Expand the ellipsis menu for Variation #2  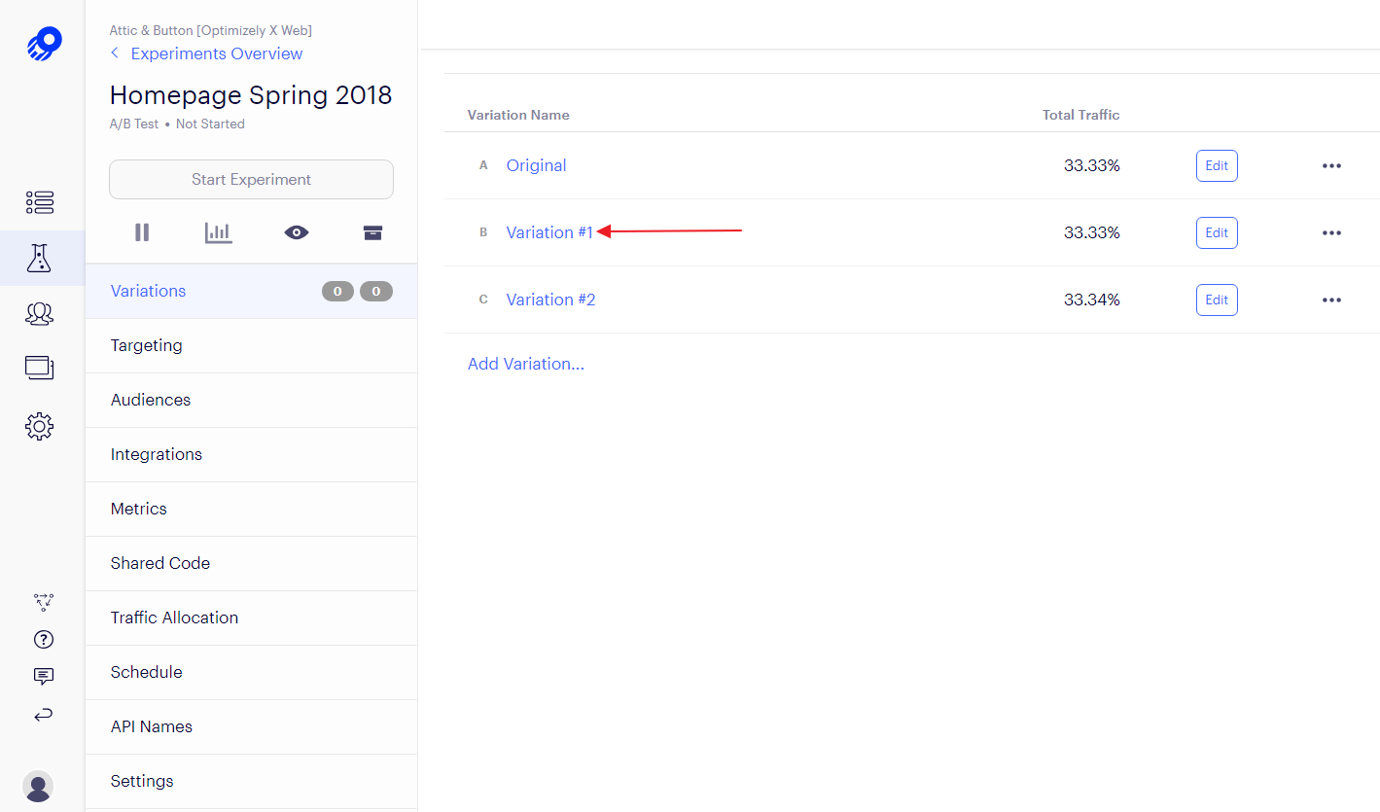pos(1331,300)
